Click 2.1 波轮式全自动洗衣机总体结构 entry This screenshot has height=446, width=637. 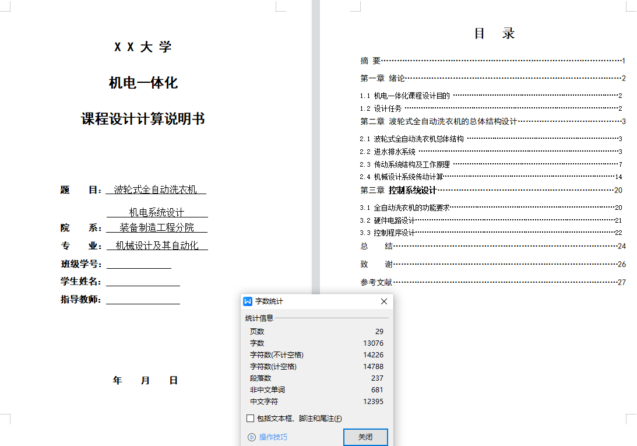click(x=491, y=139)
